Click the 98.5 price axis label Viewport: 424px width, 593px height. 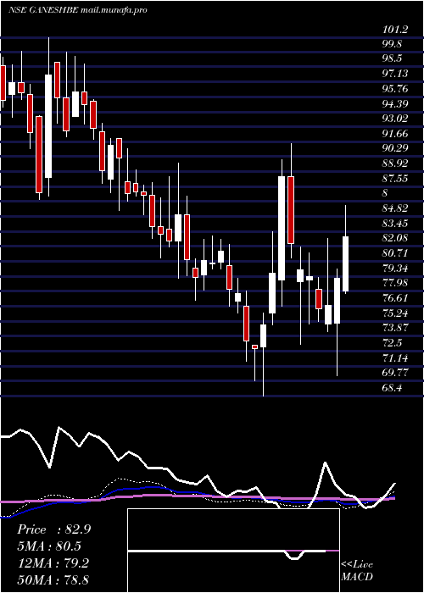(393, 59)
